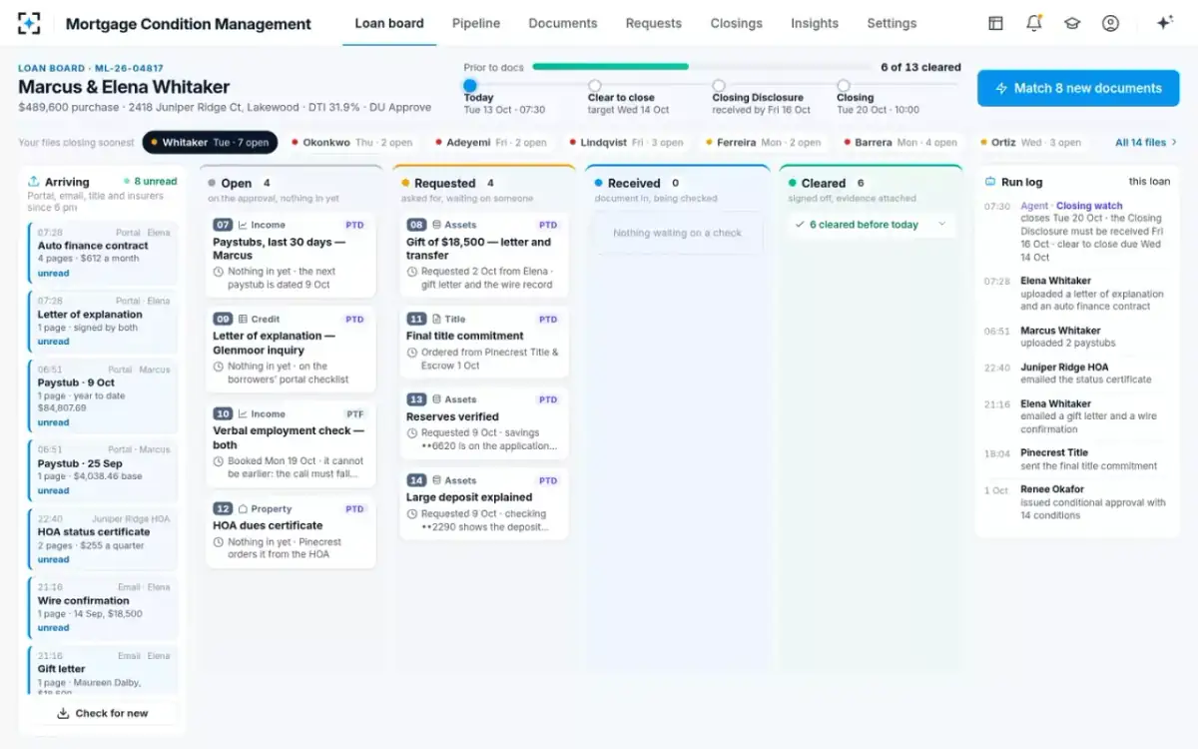Open the Documents tab
This screenshot has height=749, width=1198.
tap(563, 23)
